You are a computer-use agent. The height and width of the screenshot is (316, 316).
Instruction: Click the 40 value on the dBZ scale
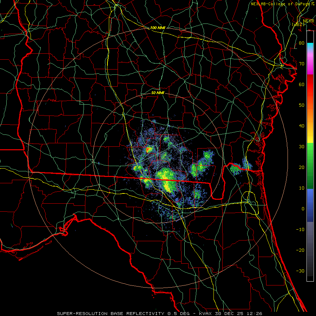(302, 126)
